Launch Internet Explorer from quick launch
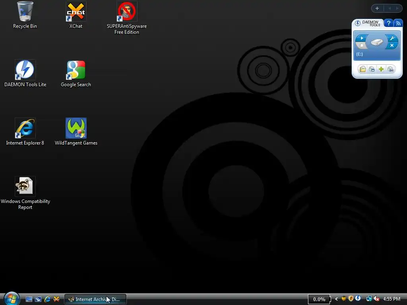 pos(47,299)
